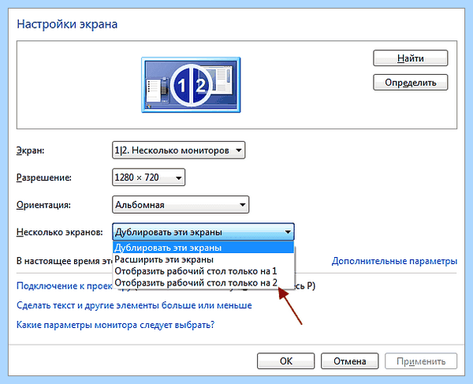Open Подключение к проектору link
The image size is (473, 384).
[x=65, y=285]
